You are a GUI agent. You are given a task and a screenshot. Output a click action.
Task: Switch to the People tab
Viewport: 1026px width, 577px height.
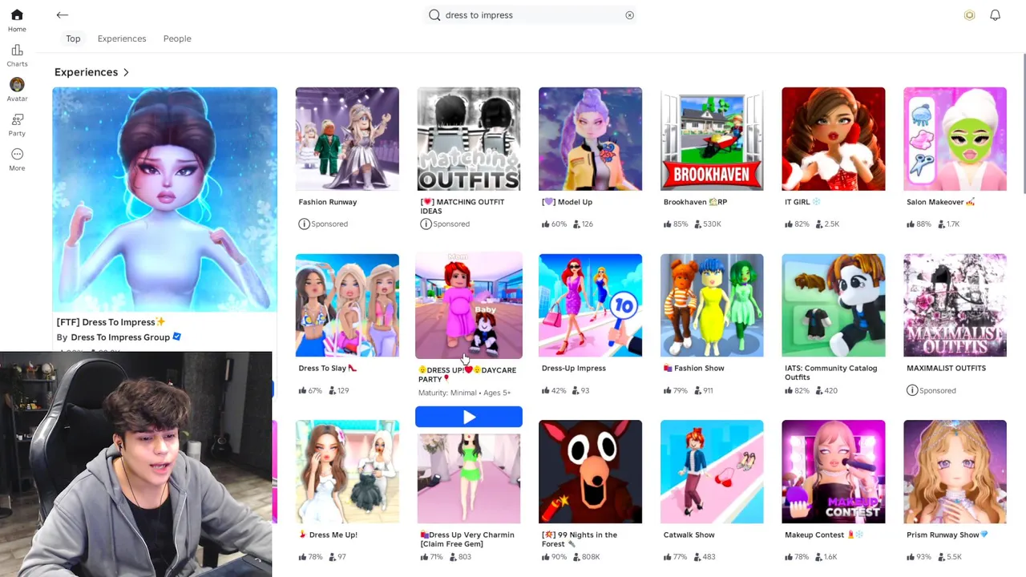[x=177, y=38]
